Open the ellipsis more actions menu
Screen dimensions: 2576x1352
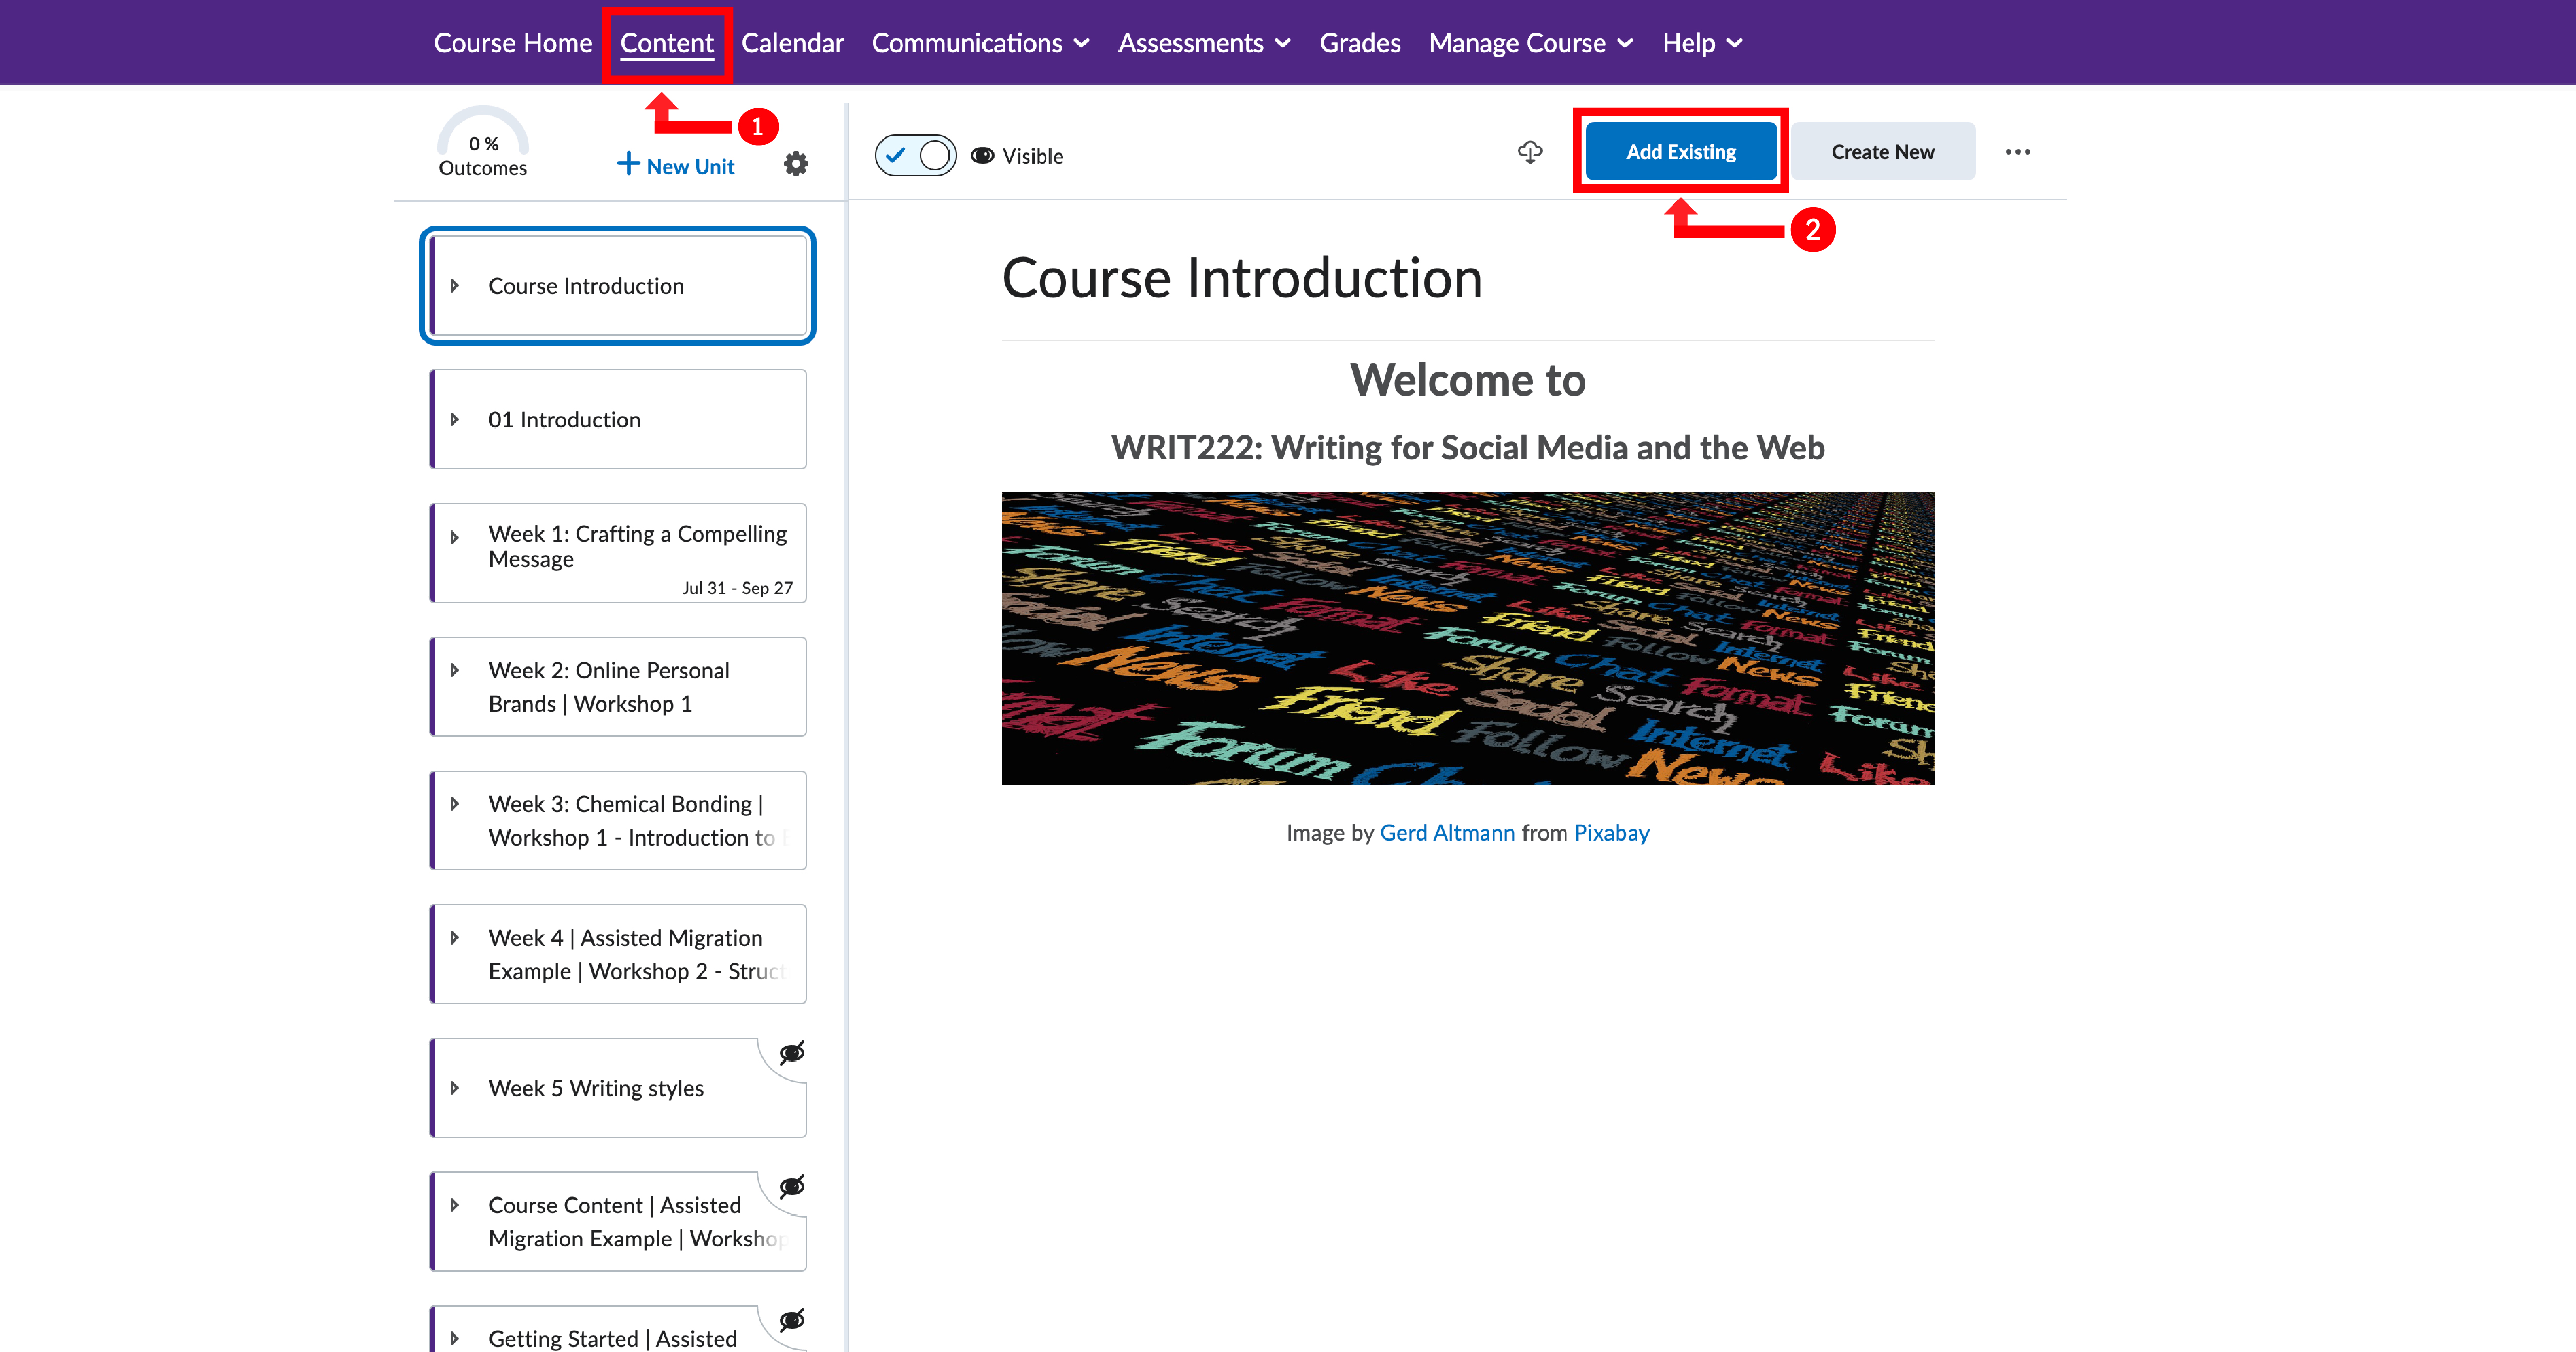coord(2018,152)
